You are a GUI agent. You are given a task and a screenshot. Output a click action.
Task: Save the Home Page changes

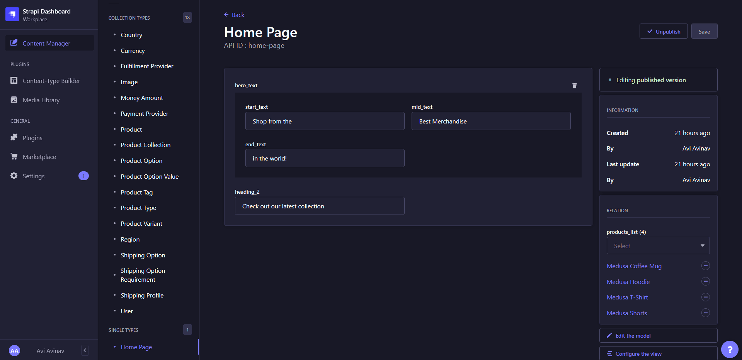tap(704, 31)
